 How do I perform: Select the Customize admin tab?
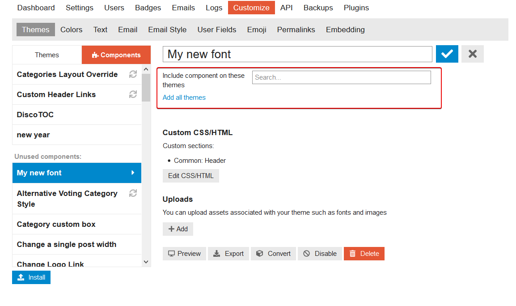point(251,8)
